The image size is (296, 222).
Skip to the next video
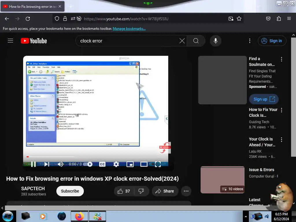tap(47, 164)
